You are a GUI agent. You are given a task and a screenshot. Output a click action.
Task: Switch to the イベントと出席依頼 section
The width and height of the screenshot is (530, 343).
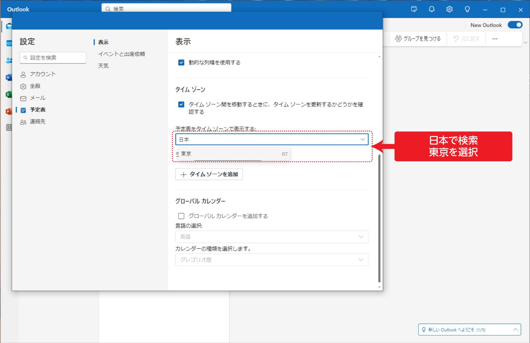[122, 54]
